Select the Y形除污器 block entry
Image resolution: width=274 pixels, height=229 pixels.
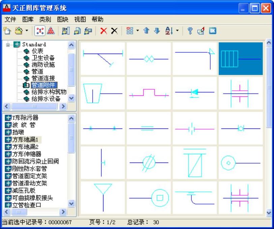pos(25,118)
